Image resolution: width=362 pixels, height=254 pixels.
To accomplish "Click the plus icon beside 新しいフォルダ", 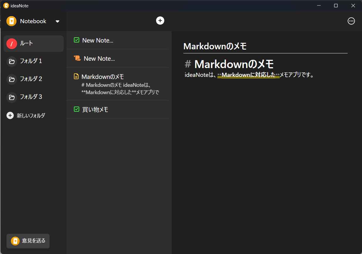I will pos(10,116).
